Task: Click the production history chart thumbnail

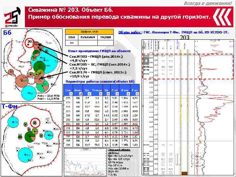Action: pyautogui.click(x=85, y=162)
